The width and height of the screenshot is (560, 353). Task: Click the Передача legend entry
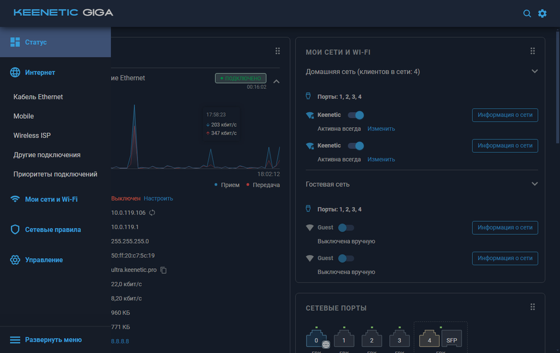tap(263, 185)
